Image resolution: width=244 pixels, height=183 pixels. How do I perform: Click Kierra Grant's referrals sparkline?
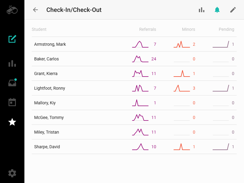point(140,74)
